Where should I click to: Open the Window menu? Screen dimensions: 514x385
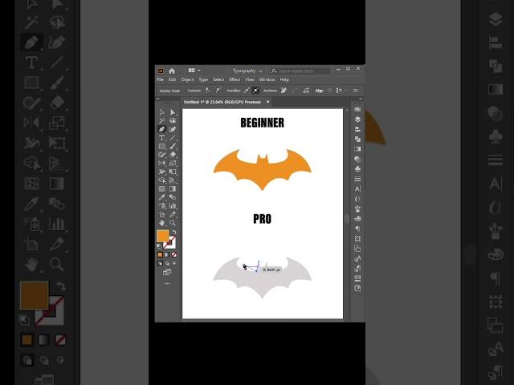coord(267,79)
